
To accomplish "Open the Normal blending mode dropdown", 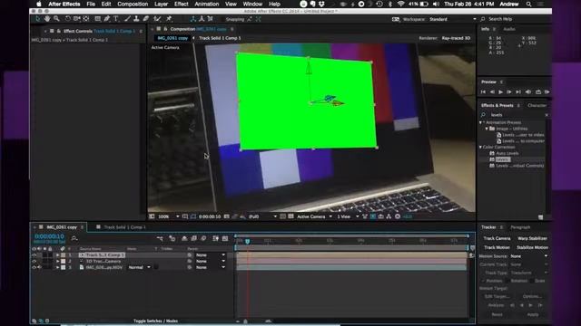I will [139, 267].
